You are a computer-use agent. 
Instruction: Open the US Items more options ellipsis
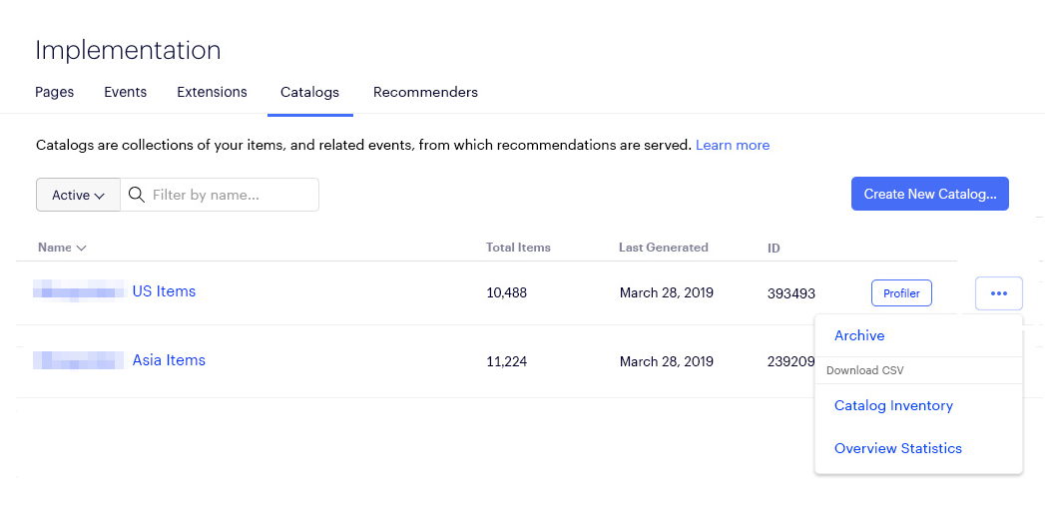click(998, 293)
